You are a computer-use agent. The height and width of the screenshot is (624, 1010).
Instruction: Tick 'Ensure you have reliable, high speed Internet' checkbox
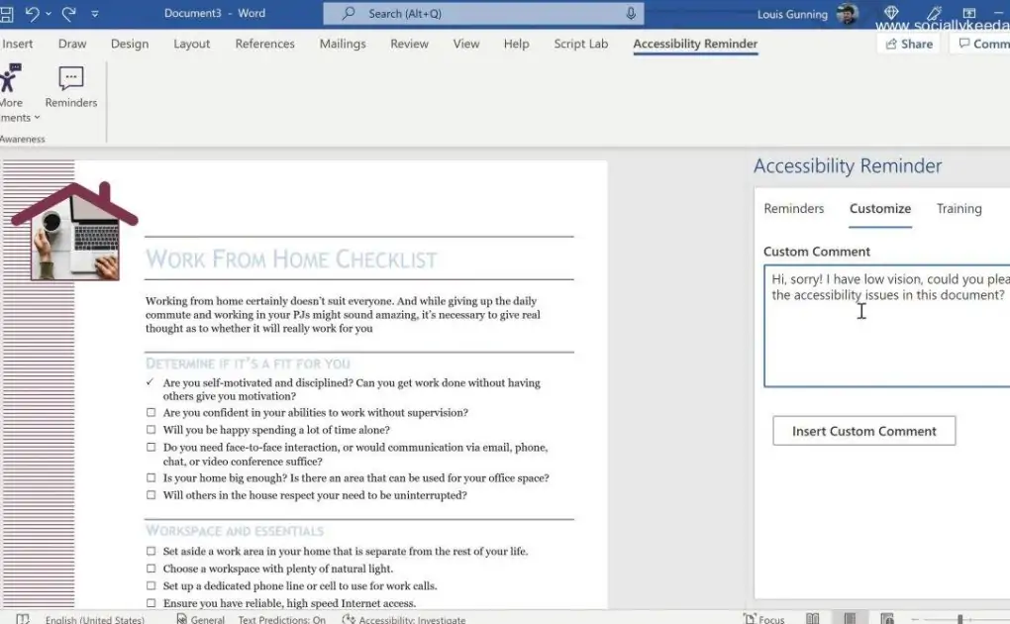point(151,604)
